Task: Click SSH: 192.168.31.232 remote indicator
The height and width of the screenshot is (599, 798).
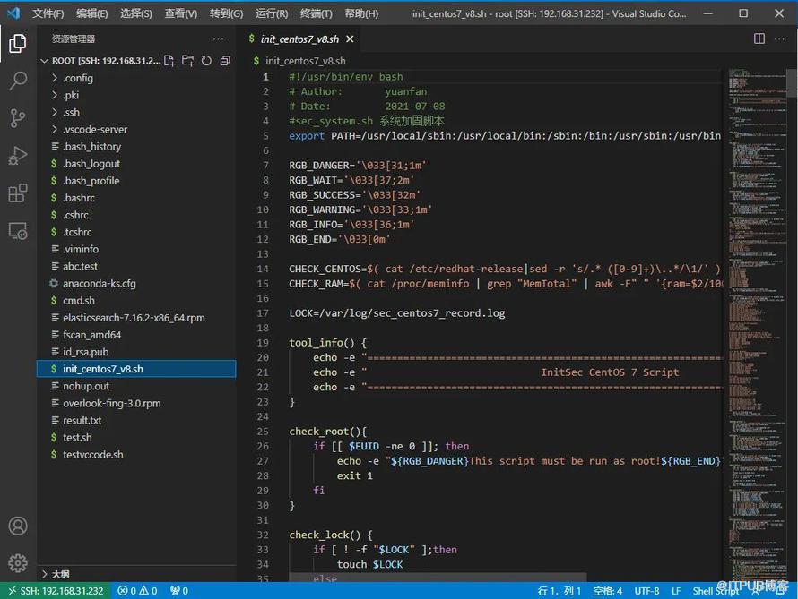Action: click(x=54, y=591)
